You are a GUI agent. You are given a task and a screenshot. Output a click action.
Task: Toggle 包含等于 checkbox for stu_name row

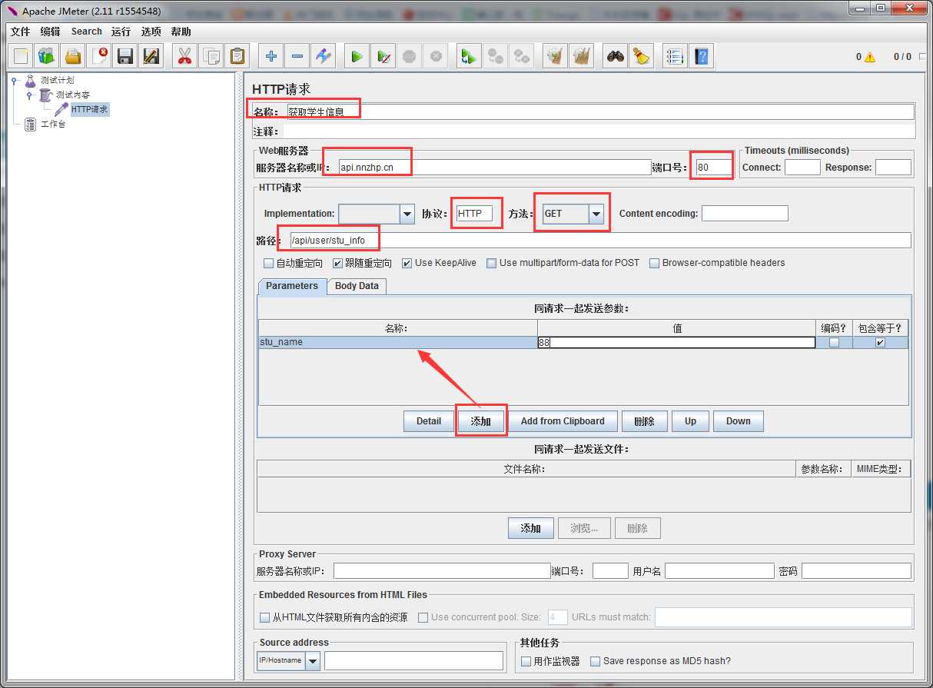[x=880, y=343]
